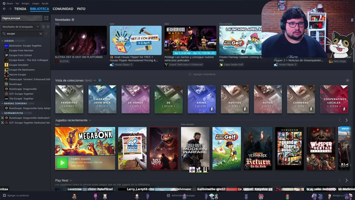Open the 24 HORAS collection

click(135, 99)
